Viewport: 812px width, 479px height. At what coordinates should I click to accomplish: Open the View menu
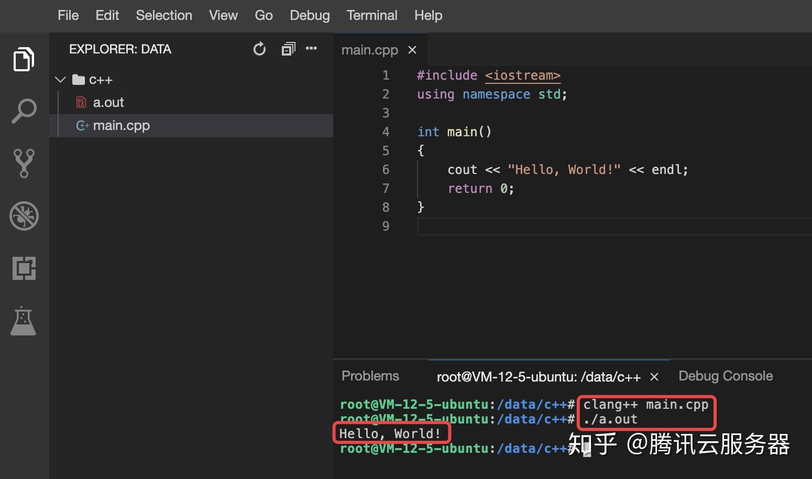coord(223,15)
